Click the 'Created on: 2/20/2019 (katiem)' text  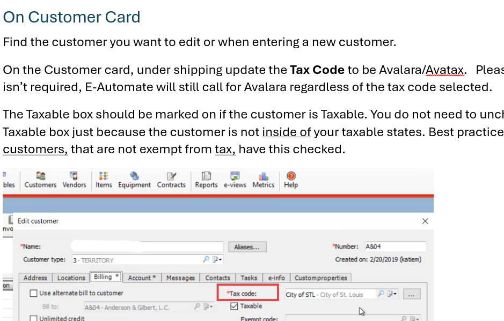point(378,259)
